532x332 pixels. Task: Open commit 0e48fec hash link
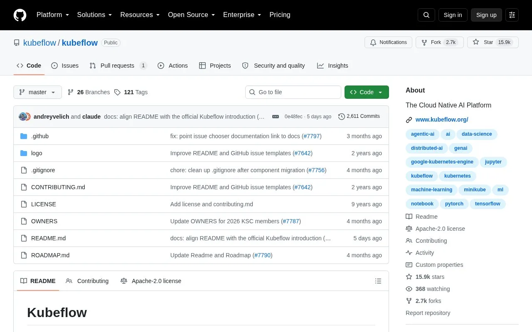click(293, 117)
